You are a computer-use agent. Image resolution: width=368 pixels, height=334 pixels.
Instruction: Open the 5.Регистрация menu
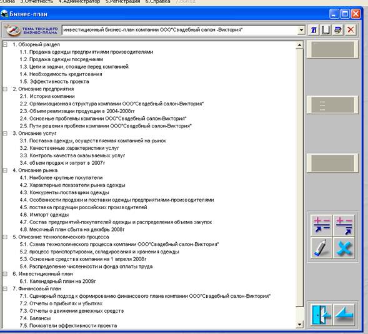pyautogui.click(x=122, y=1)
